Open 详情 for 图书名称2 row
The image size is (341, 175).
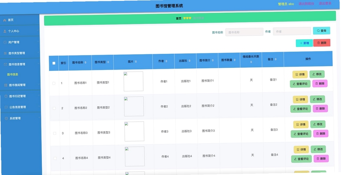point(301,99)
